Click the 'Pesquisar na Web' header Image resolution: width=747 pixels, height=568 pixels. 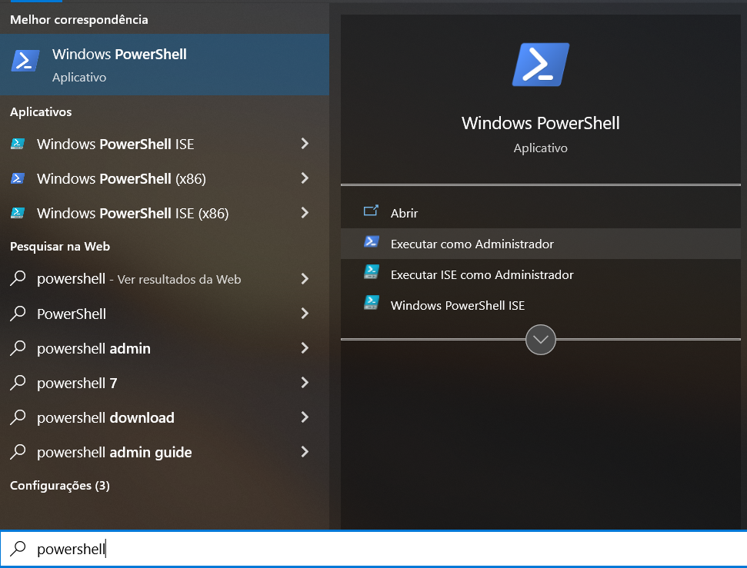pos(60,247)
